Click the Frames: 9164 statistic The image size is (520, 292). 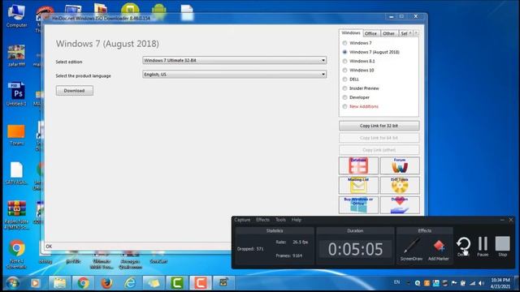click(x=289, y=255)
